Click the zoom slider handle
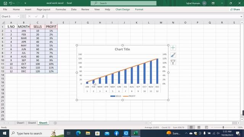This screenshot has width=244, height=137. click(x=223, y=127)
